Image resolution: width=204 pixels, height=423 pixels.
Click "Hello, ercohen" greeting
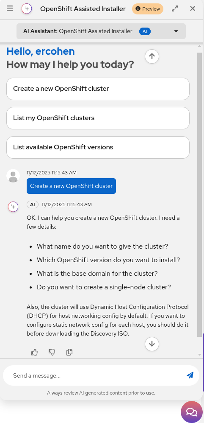pyautogui.click(x=41, y=51)
